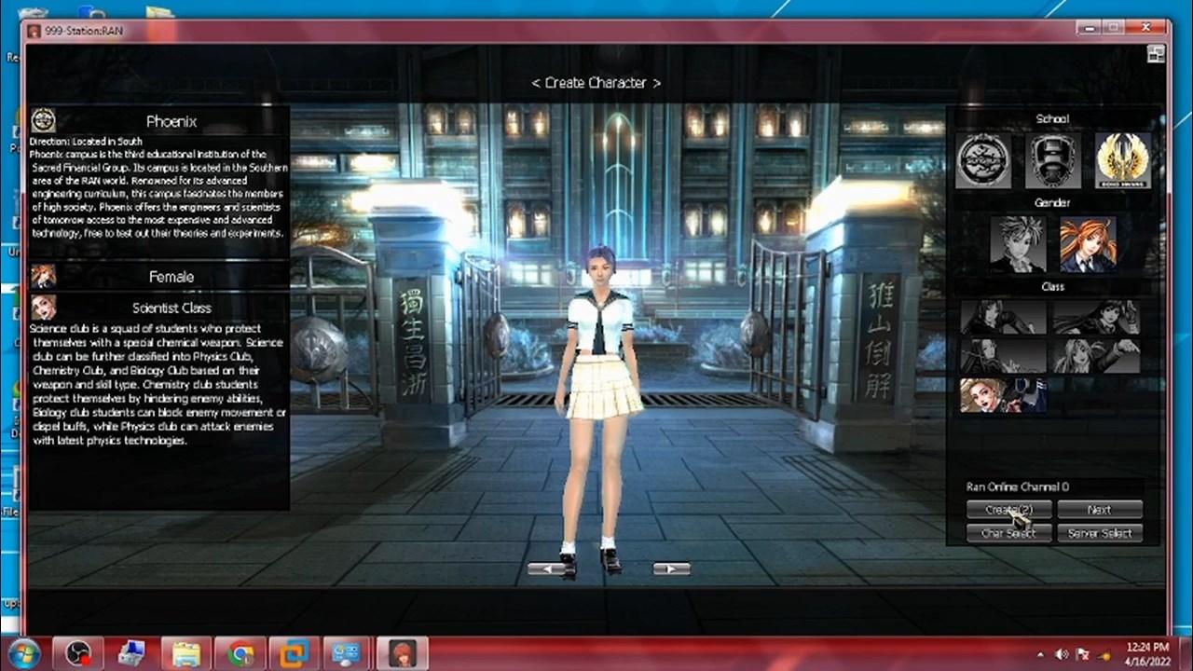Click 'Ran Online Channel 0' text
The width and height of the screenshot is (1193, 671).
click(x=1018, y=486)
